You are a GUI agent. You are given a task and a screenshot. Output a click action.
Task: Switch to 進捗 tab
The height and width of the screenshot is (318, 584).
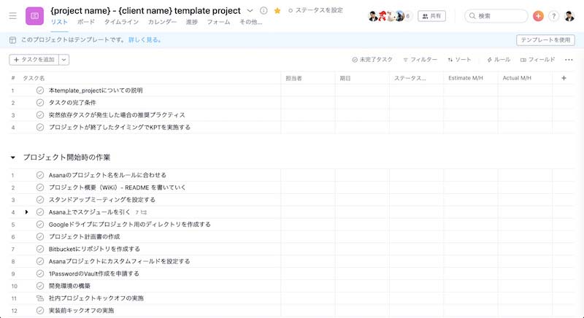192,22
